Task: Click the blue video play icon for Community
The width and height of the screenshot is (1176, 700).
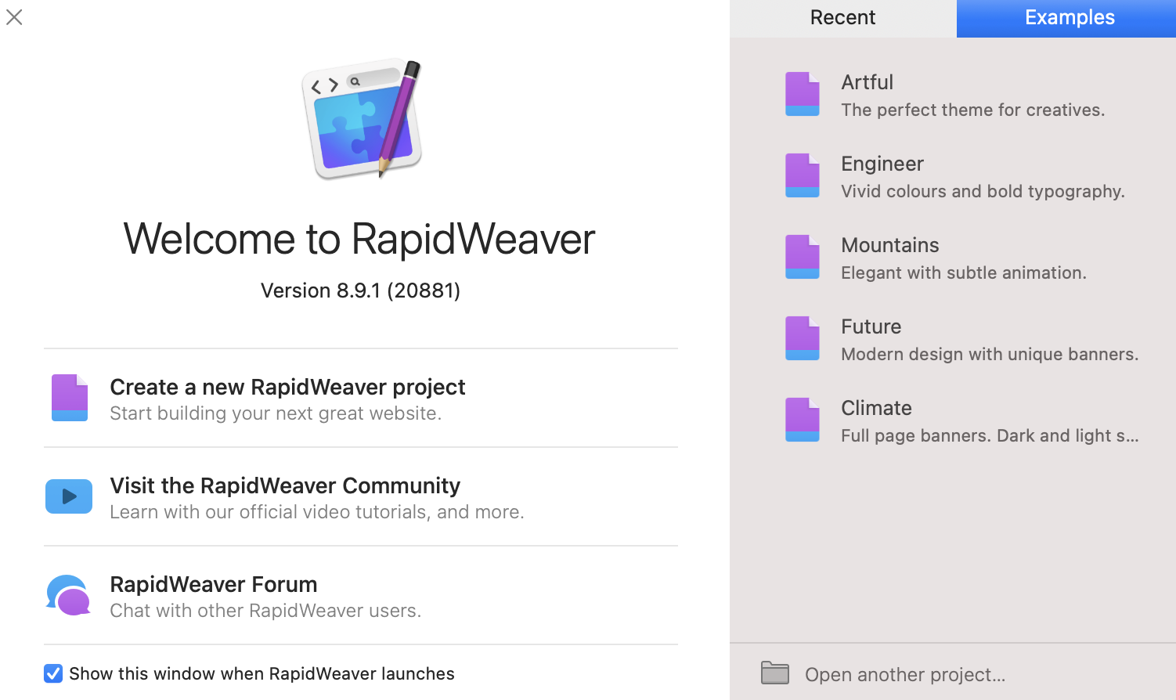Action: (x=69, y=496)
